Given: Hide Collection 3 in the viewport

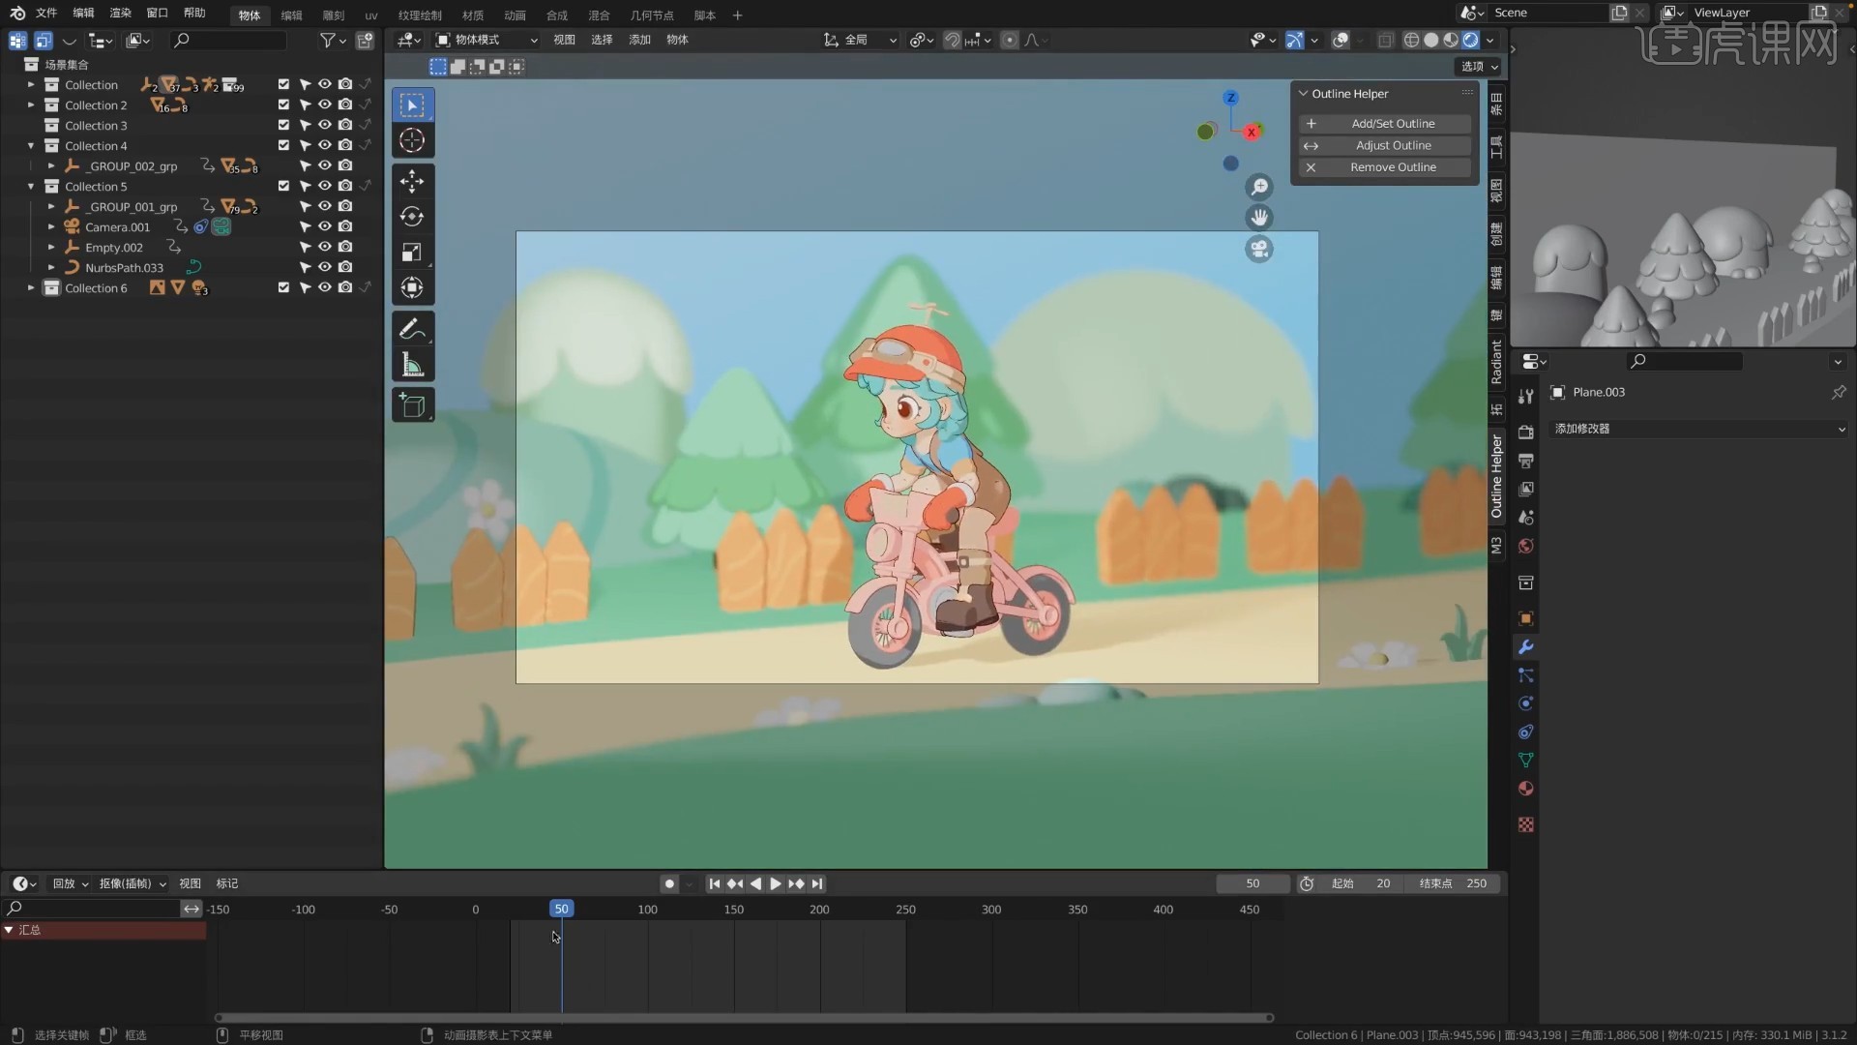Looking at the screenshot, I should [324, 125].
